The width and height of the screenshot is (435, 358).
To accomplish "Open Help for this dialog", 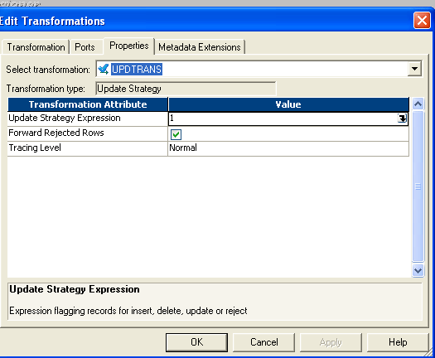I will point(398,342).
